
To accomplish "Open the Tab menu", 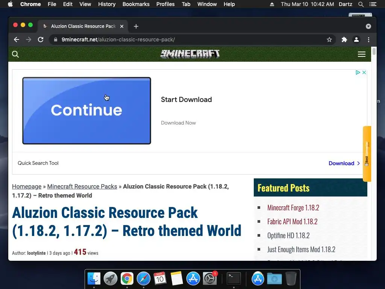I will (186, 4).
